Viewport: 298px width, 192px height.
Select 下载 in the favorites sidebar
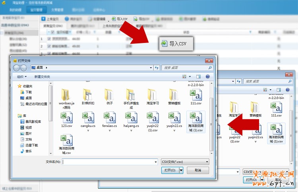[x=29, y=92]
